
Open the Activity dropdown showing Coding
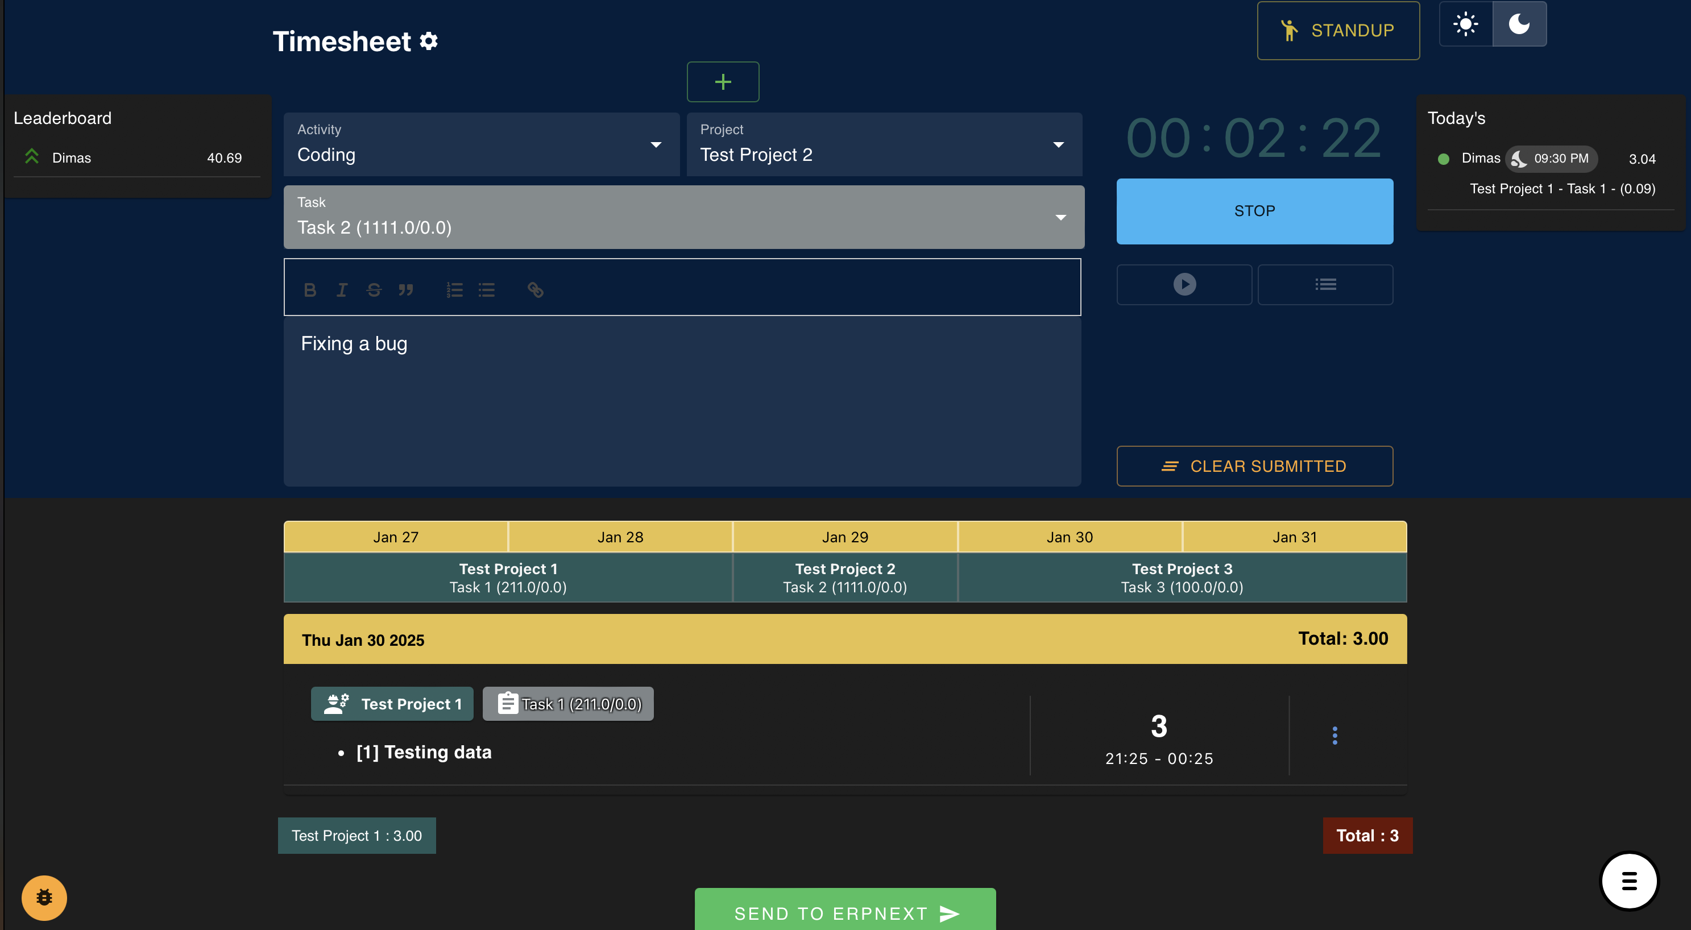[x=481, y=144]
